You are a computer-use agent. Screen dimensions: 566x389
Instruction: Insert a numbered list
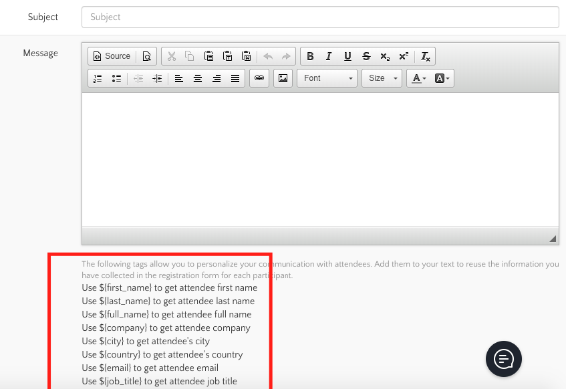coord(98,78)
